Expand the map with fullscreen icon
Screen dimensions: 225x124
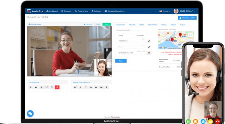(190, 35)
